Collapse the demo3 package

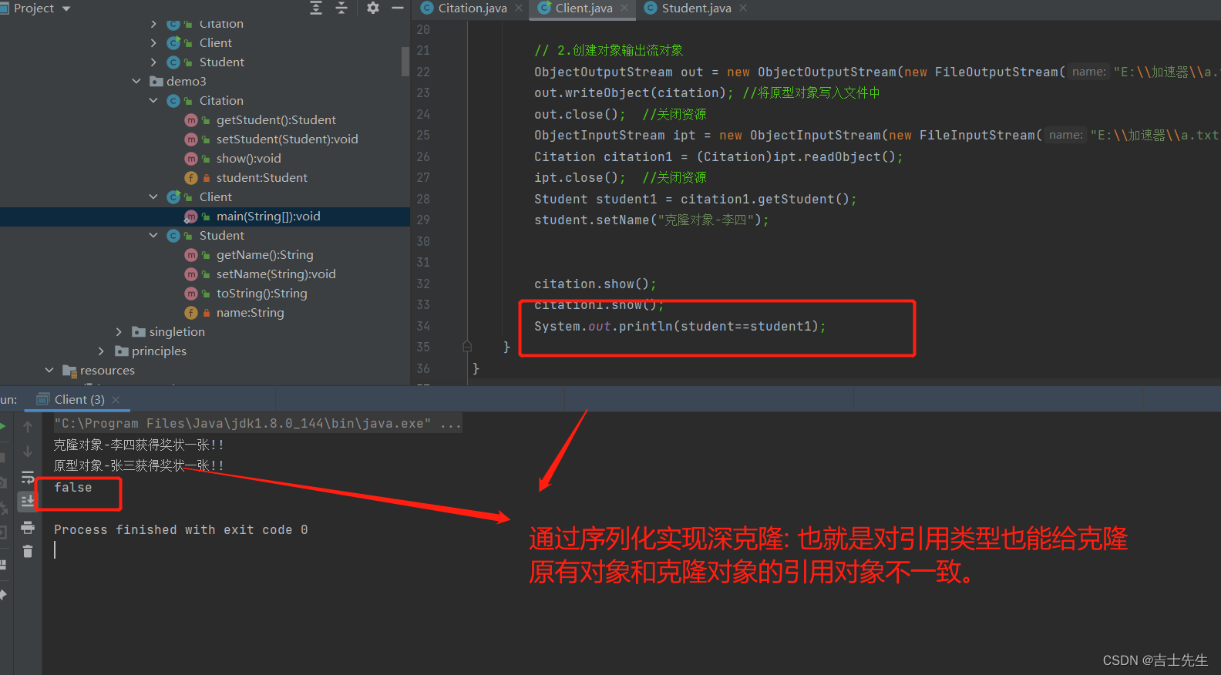pyautogui.click(x=136, y=82)
